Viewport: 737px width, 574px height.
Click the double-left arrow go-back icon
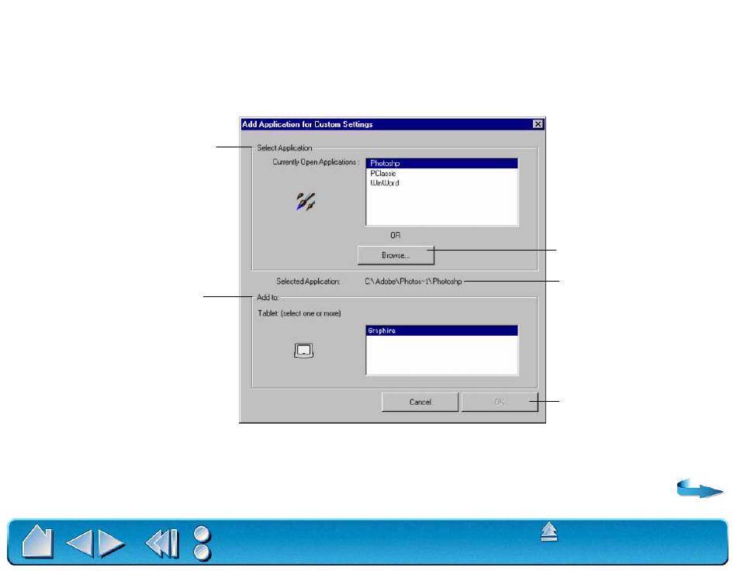click(161, 541)
